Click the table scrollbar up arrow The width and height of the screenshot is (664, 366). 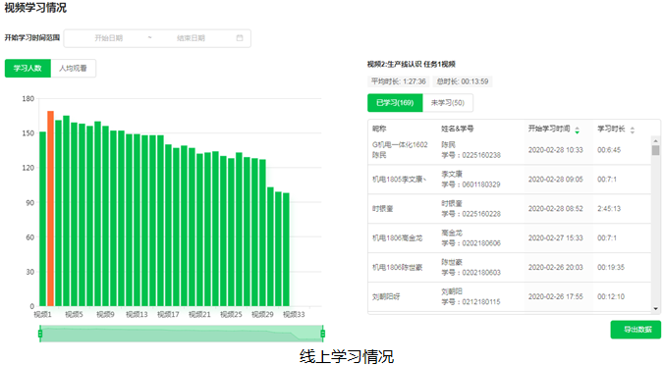pos(655,140)
